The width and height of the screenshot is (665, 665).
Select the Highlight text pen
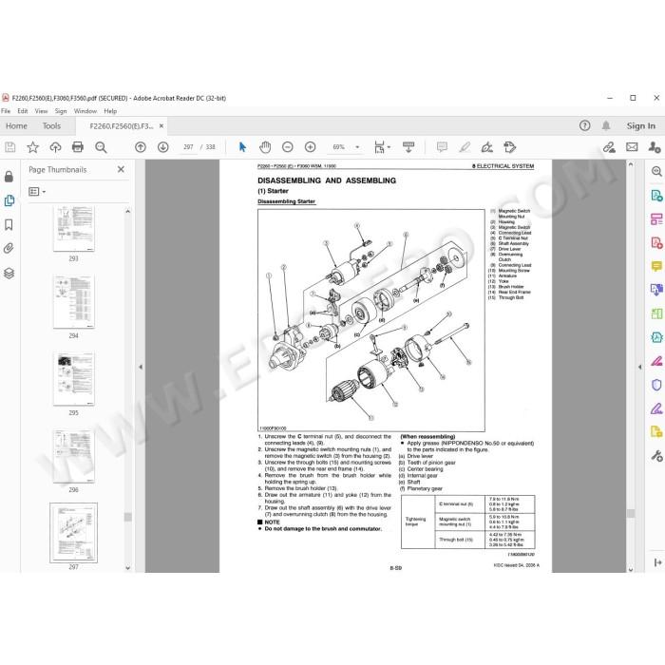click(465, 147)
